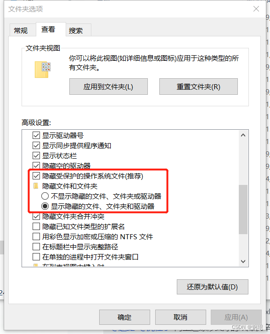The height and width of the screenshot is (334, 270).
Task: Enable 隐藏已知文件类型的扩展名 checkbox
Action: coord(36,226)
